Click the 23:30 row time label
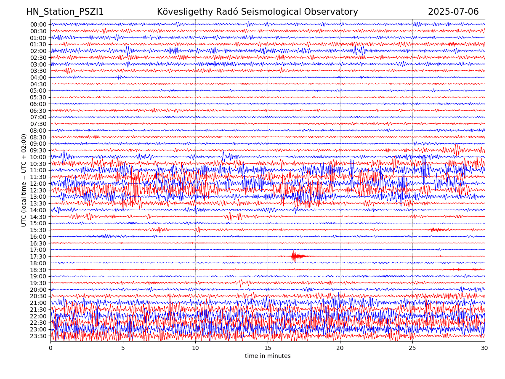 point(38,336)
